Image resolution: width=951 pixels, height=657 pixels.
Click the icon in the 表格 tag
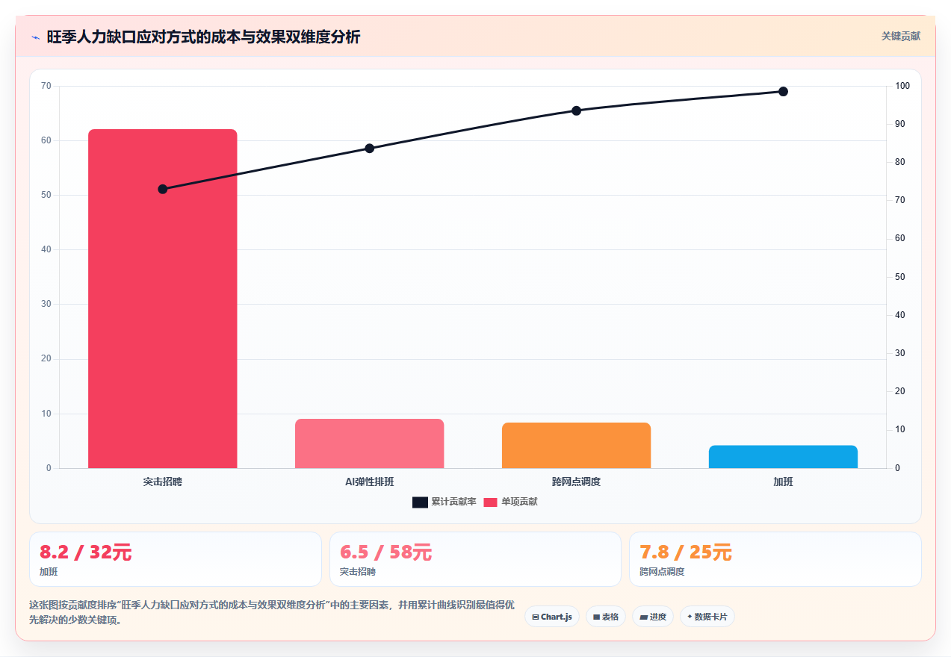tap(596, 617)
